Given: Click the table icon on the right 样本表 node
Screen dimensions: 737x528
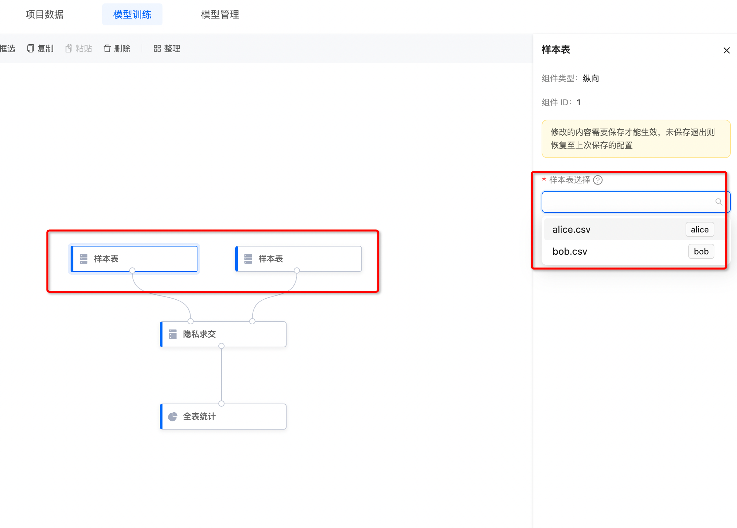Looking at the screenshot, I should pos(248,259).
